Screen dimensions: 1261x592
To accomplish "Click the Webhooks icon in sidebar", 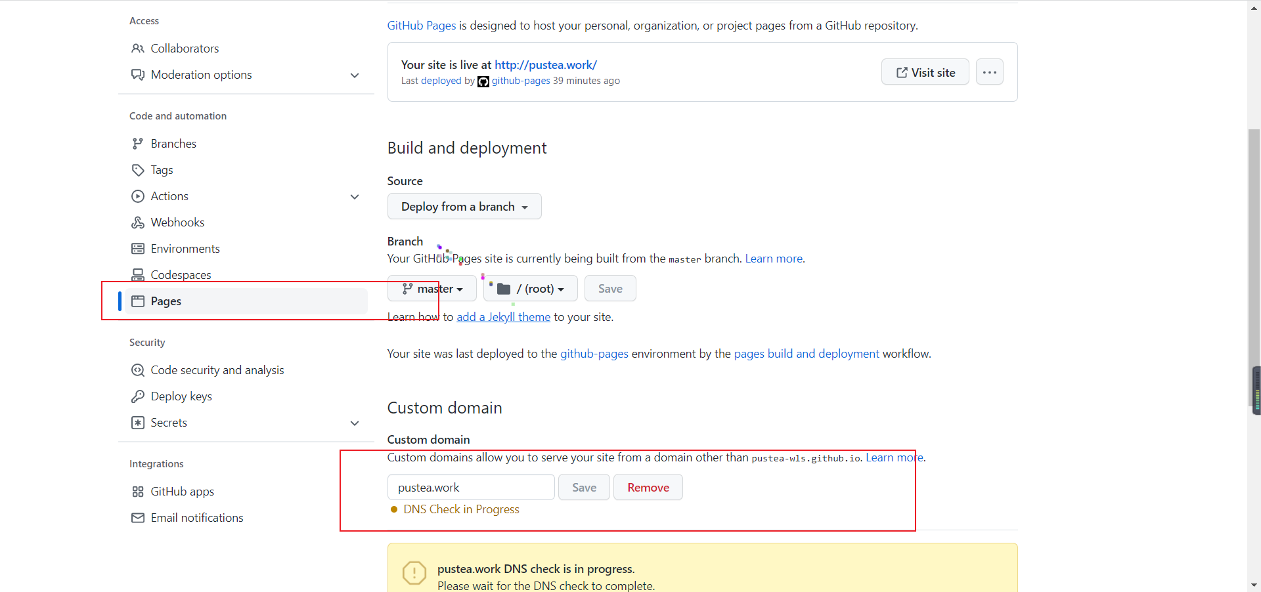I will coord(137,222).
